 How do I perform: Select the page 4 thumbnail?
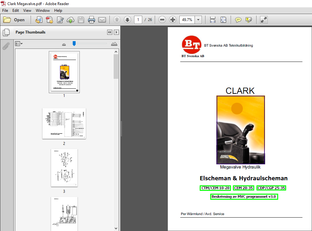coord(64,214)
